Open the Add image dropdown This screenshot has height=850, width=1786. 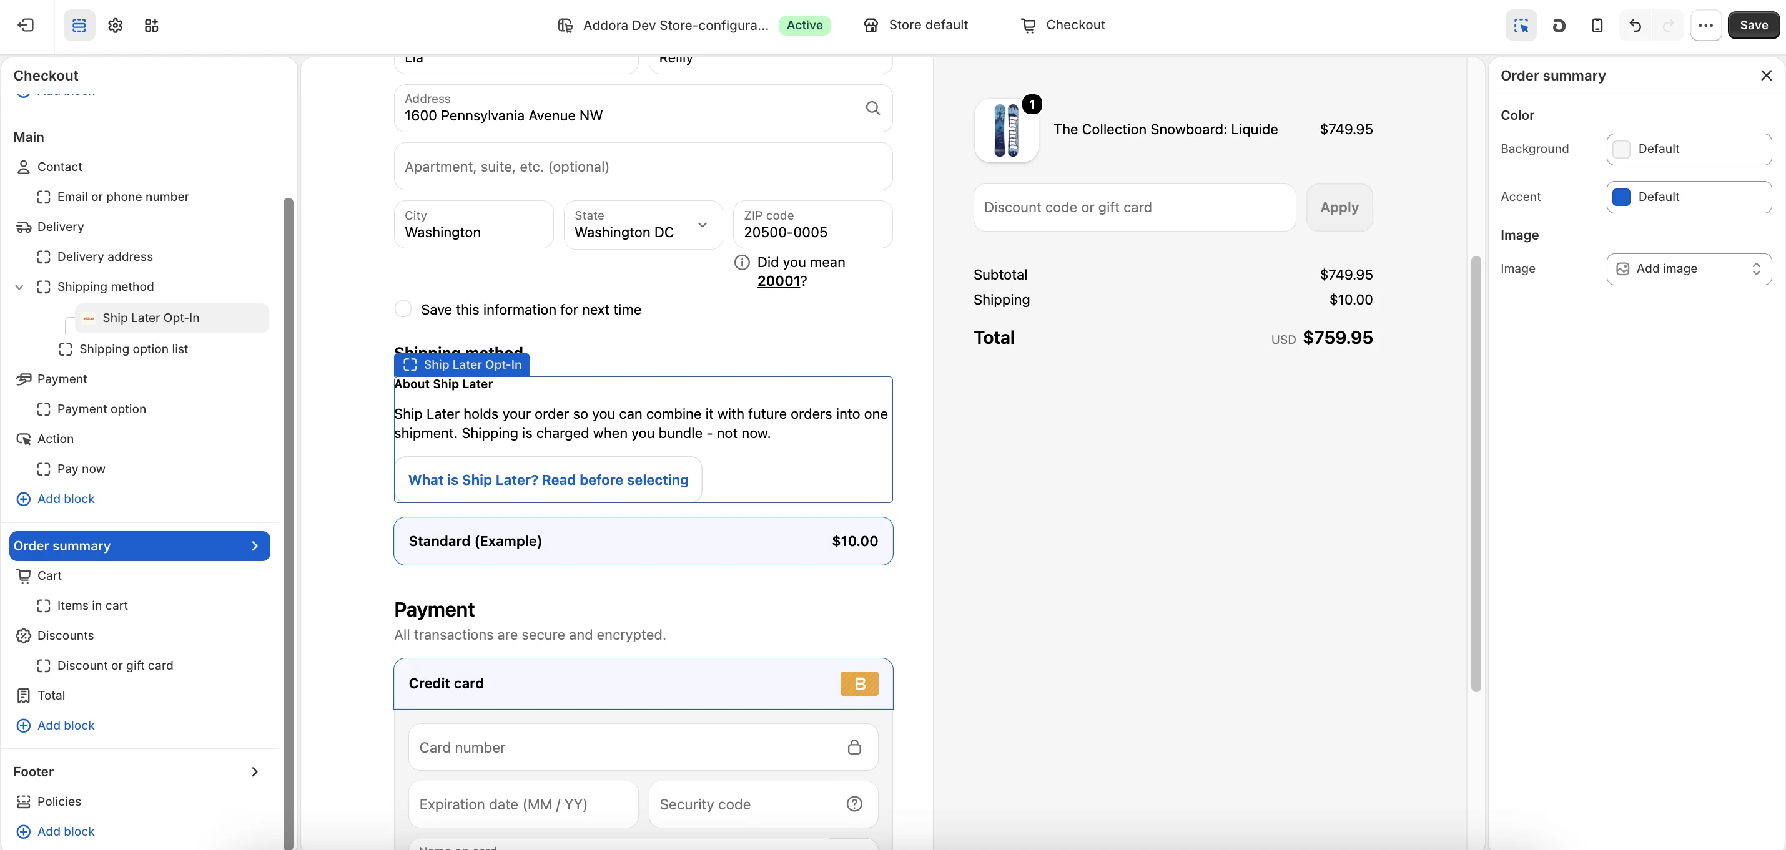[1688, 269]
